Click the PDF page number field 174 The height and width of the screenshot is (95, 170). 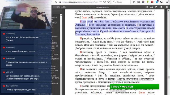coord(57,7)
